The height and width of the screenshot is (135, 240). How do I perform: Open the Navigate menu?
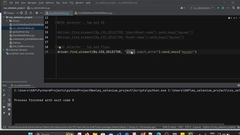tap(32, 3)
